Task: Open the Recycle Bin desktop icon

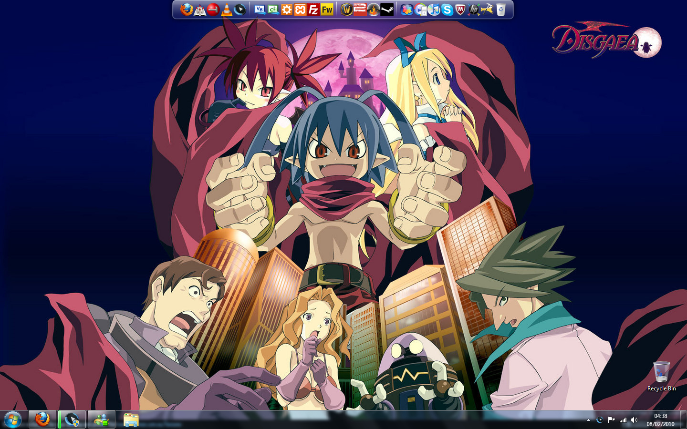Action: 661,377
